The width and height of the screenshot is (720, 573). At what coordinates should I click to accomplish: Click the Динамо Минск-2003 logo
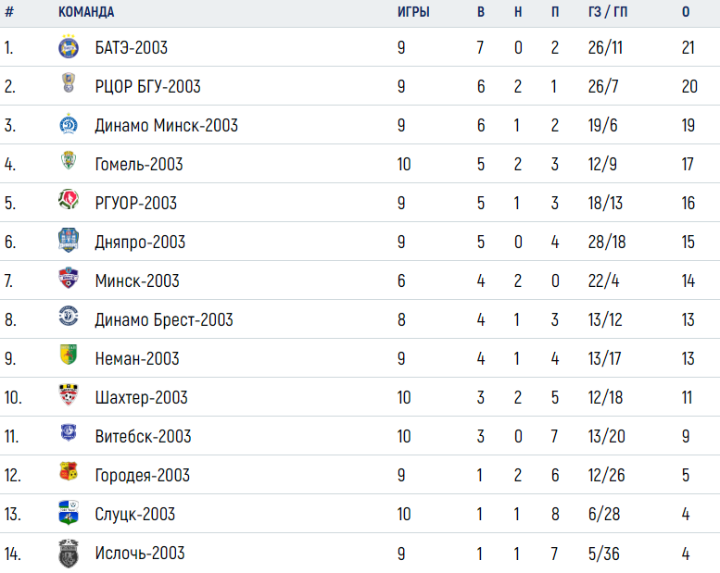pyautogui.click(x=69, y=124)
